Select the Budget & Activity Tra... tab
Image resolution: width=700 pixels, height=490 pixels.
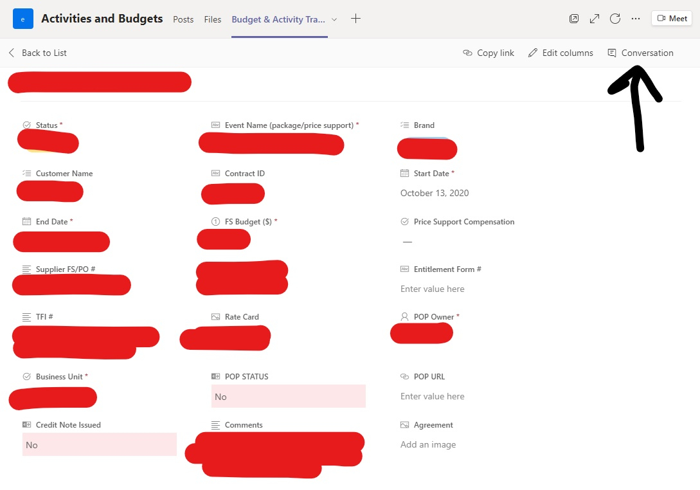pyautogui.click(x=278, y=19)
